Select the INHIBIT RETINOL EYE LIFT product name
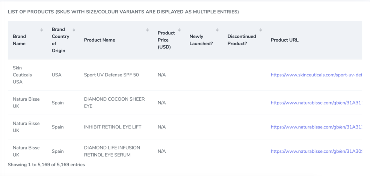Viewport: 370px width, 176px height. click(112, 127)
